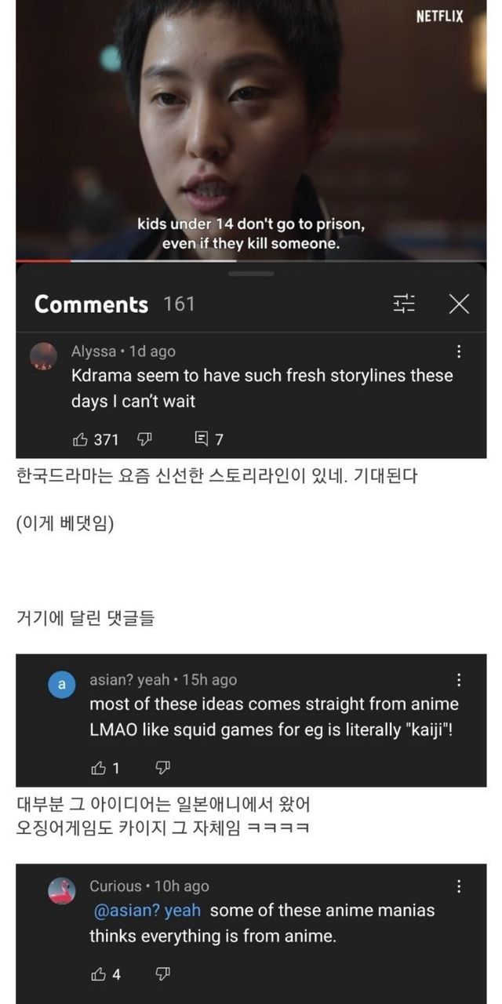Open more options for asian? yeah's comment
Image resolution: width=502 pixels, height=1004 pixels.
[459, 680]
